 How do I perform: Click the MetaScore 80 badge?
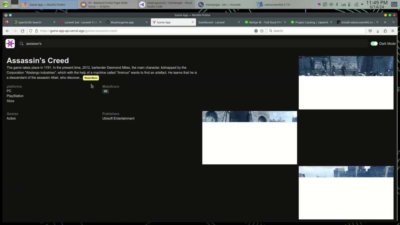point(106,91)
